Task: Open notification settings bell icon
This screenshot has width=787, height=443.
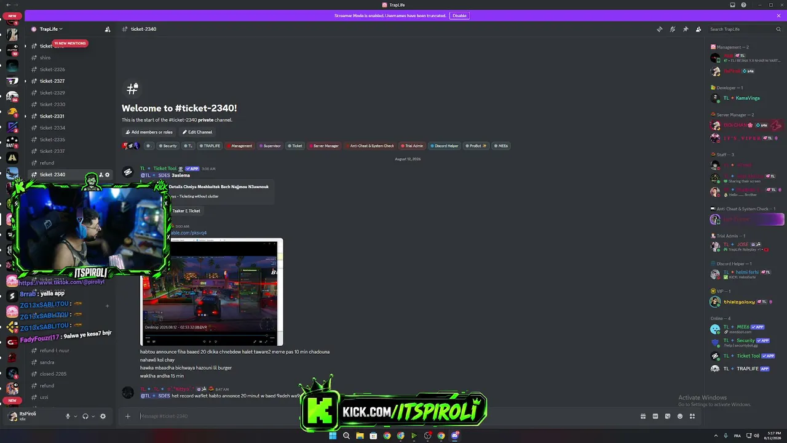Action: point(673,29)
